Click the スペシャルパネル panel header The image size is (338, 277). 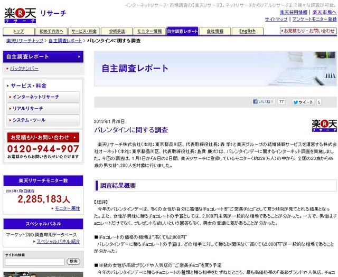pyautogui.click(x=43, y=224)
